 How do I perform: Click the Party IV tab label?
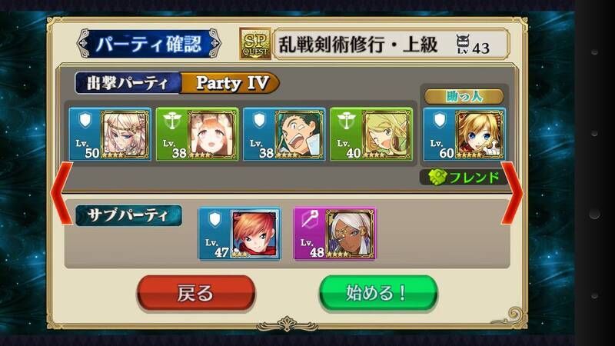(231, 83)
